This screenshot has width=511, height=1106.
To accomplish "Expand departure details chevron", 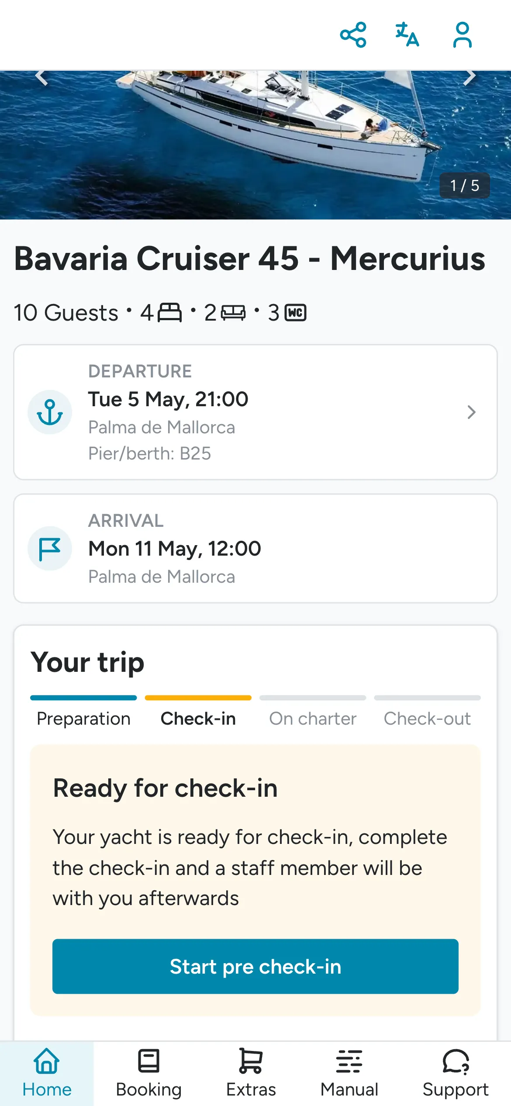I will point(471,412).
